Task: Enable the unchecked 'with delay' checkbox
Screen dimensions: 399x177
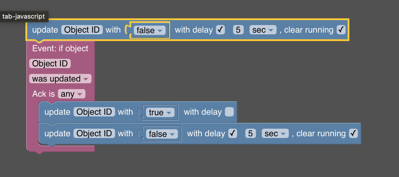Action: [x=229, y=112]
